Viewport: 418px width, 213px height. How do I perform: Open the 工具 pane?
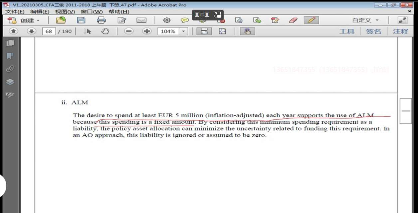[x=347, y=31]
